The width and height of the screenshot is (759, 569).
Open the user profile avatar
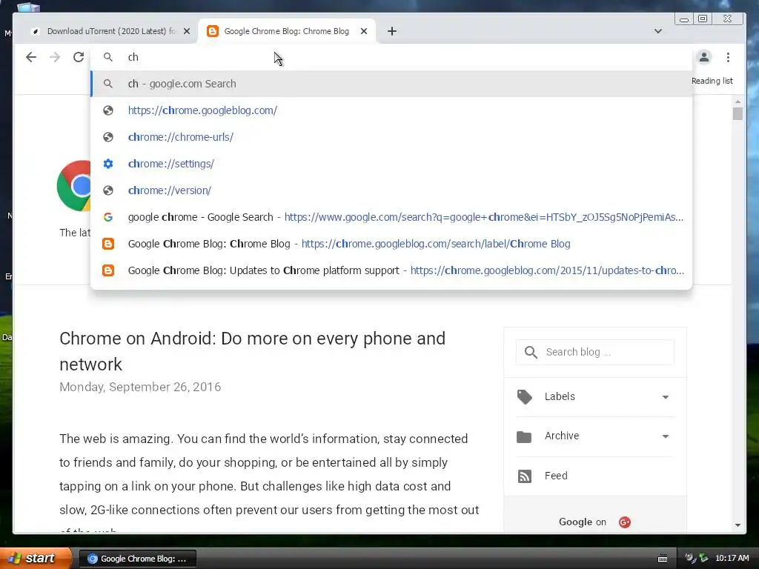click(704, 57)
